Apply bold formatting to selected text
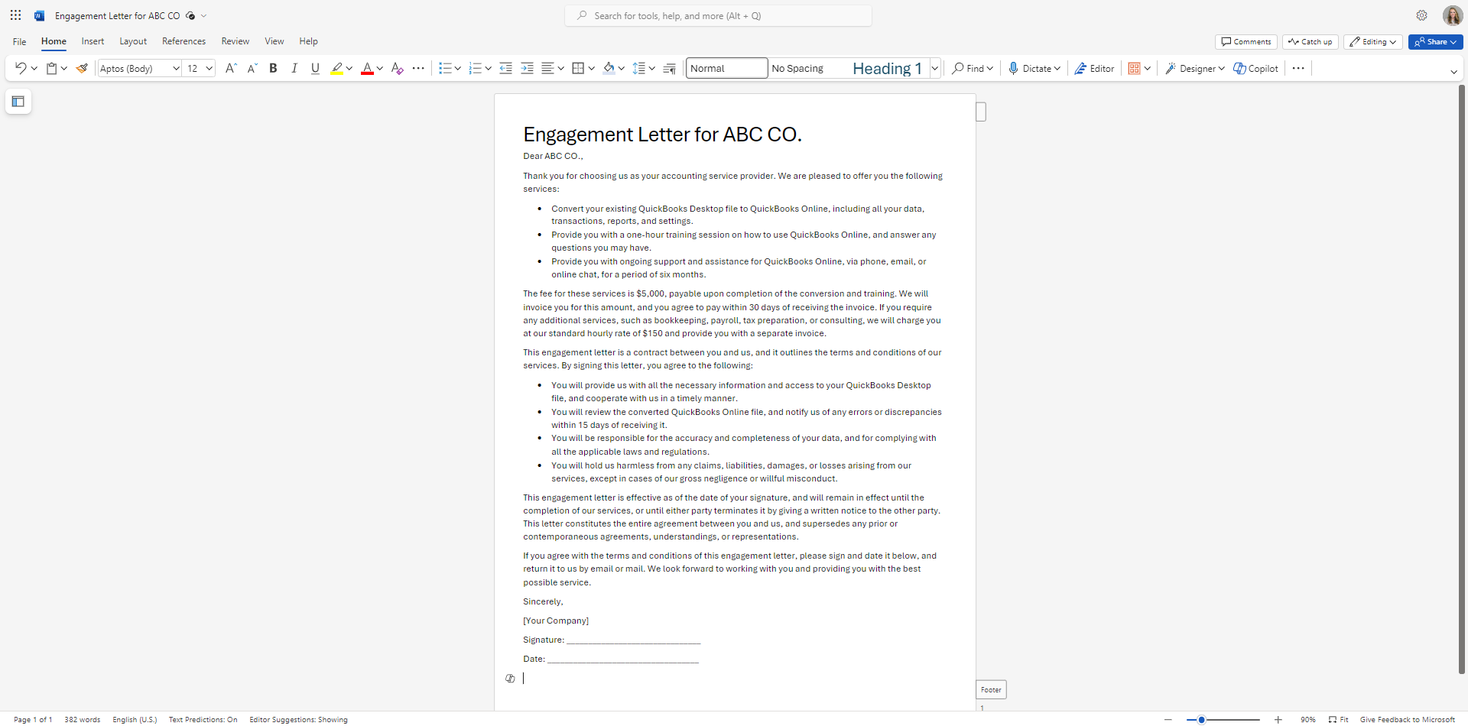The image size is (1468, 726). pyautogui.click(x=273, y=68)
